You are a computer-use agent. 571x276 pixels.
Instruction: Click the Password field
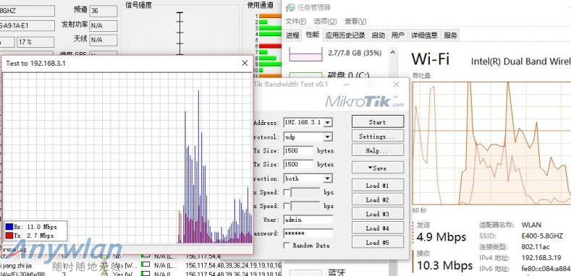pyautogui.click(x=308, y=233)
